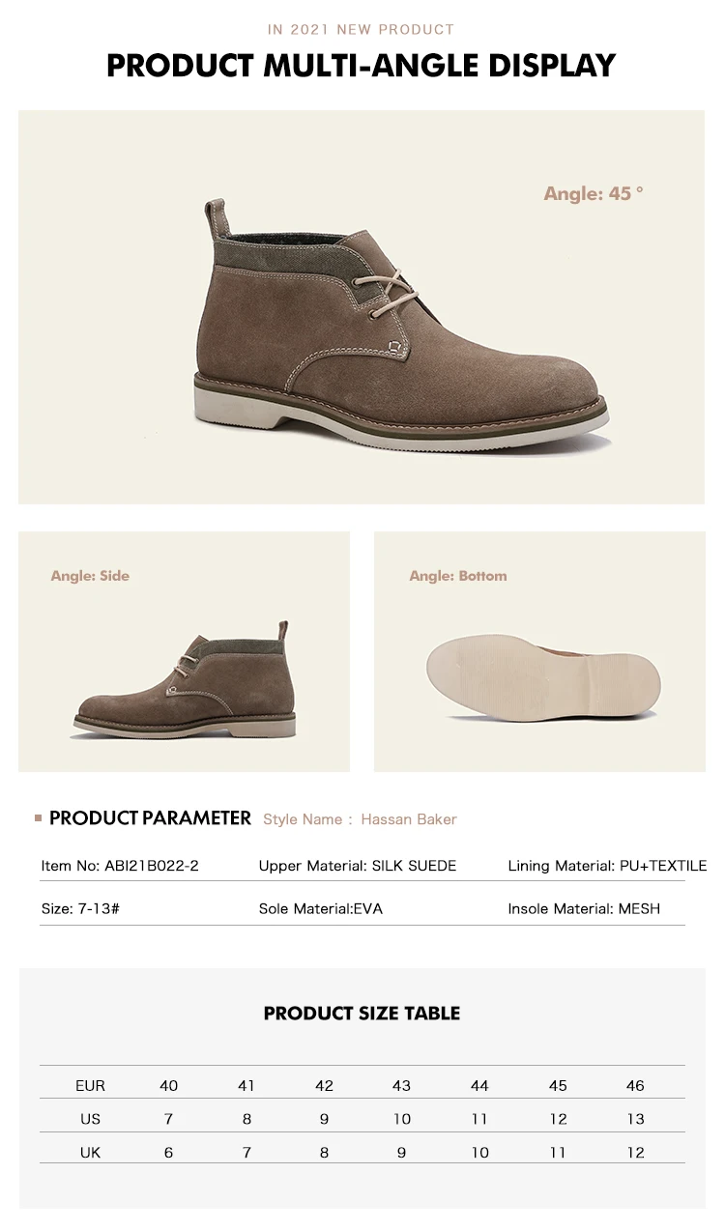Click Insole Material: MESH entry

click(584, 909)
